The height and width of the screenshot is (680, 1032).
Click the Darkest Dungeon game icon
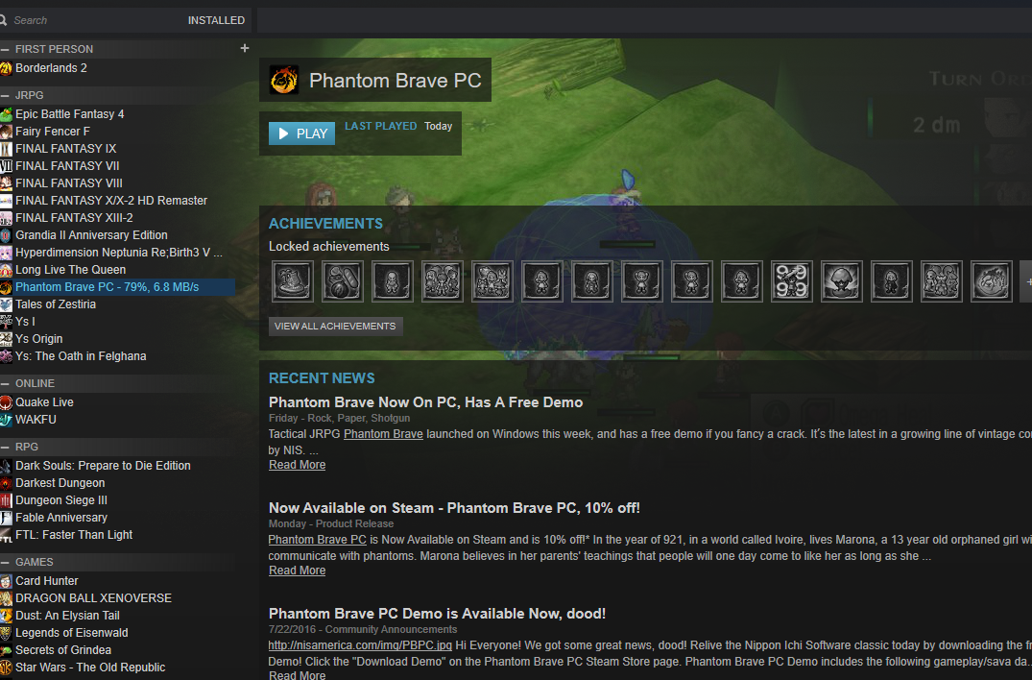(6, 483)
